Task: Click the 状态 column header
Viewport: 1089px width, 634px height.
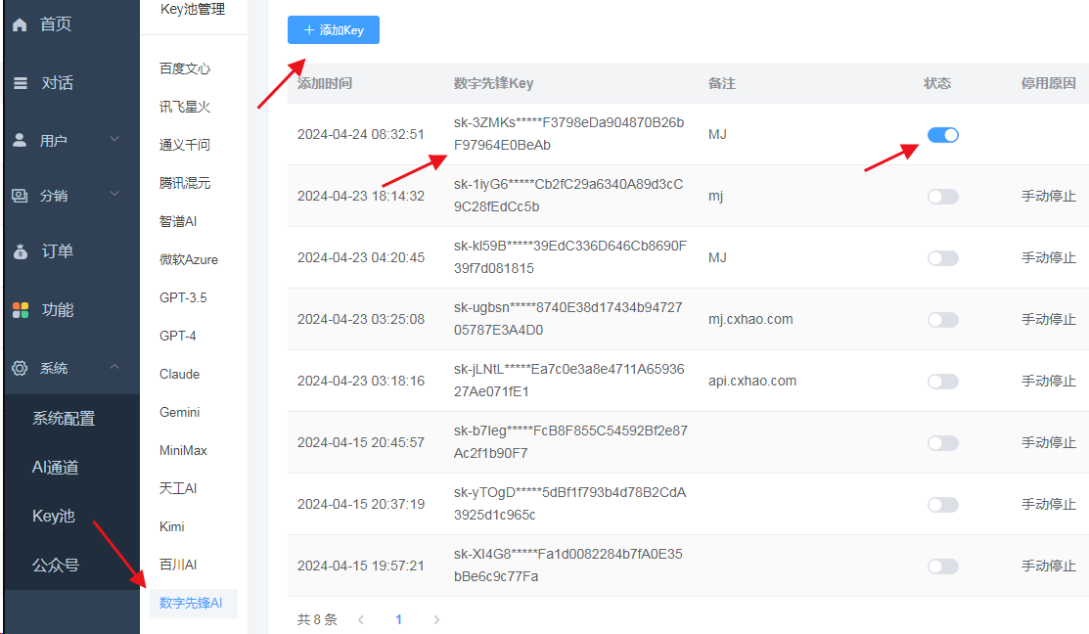Action: (937, 84)
